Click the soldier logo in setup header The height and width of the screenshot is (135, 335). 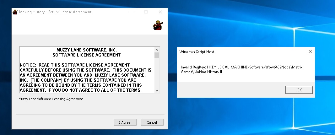158,25
